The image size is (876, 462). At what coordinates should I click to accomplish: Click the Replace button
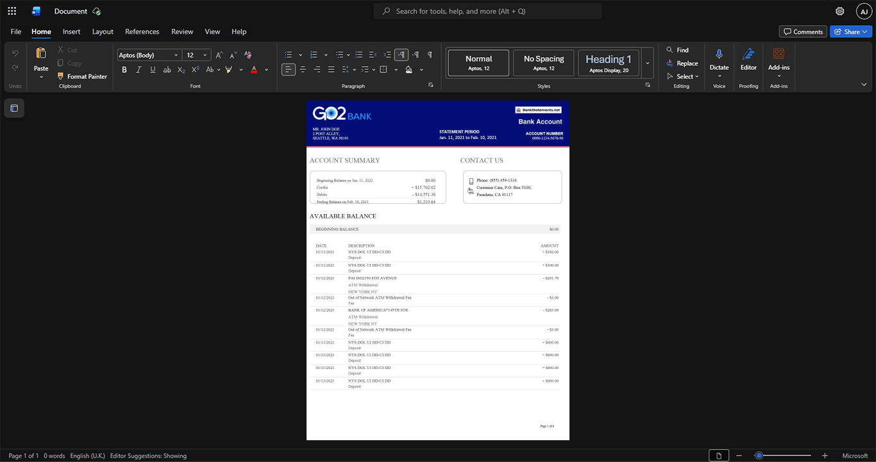[682, 63]
